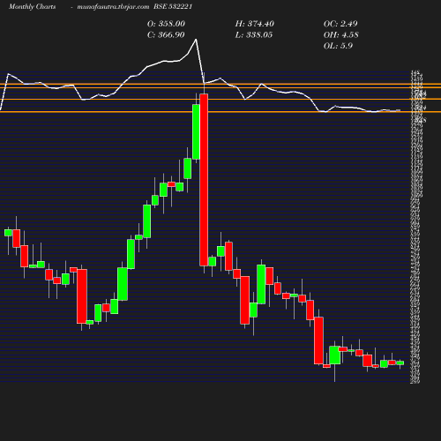Click the munafasutra.tbrjar.com site label
Viewport: 441px width, 441px height.
click(x=113, y=7)
